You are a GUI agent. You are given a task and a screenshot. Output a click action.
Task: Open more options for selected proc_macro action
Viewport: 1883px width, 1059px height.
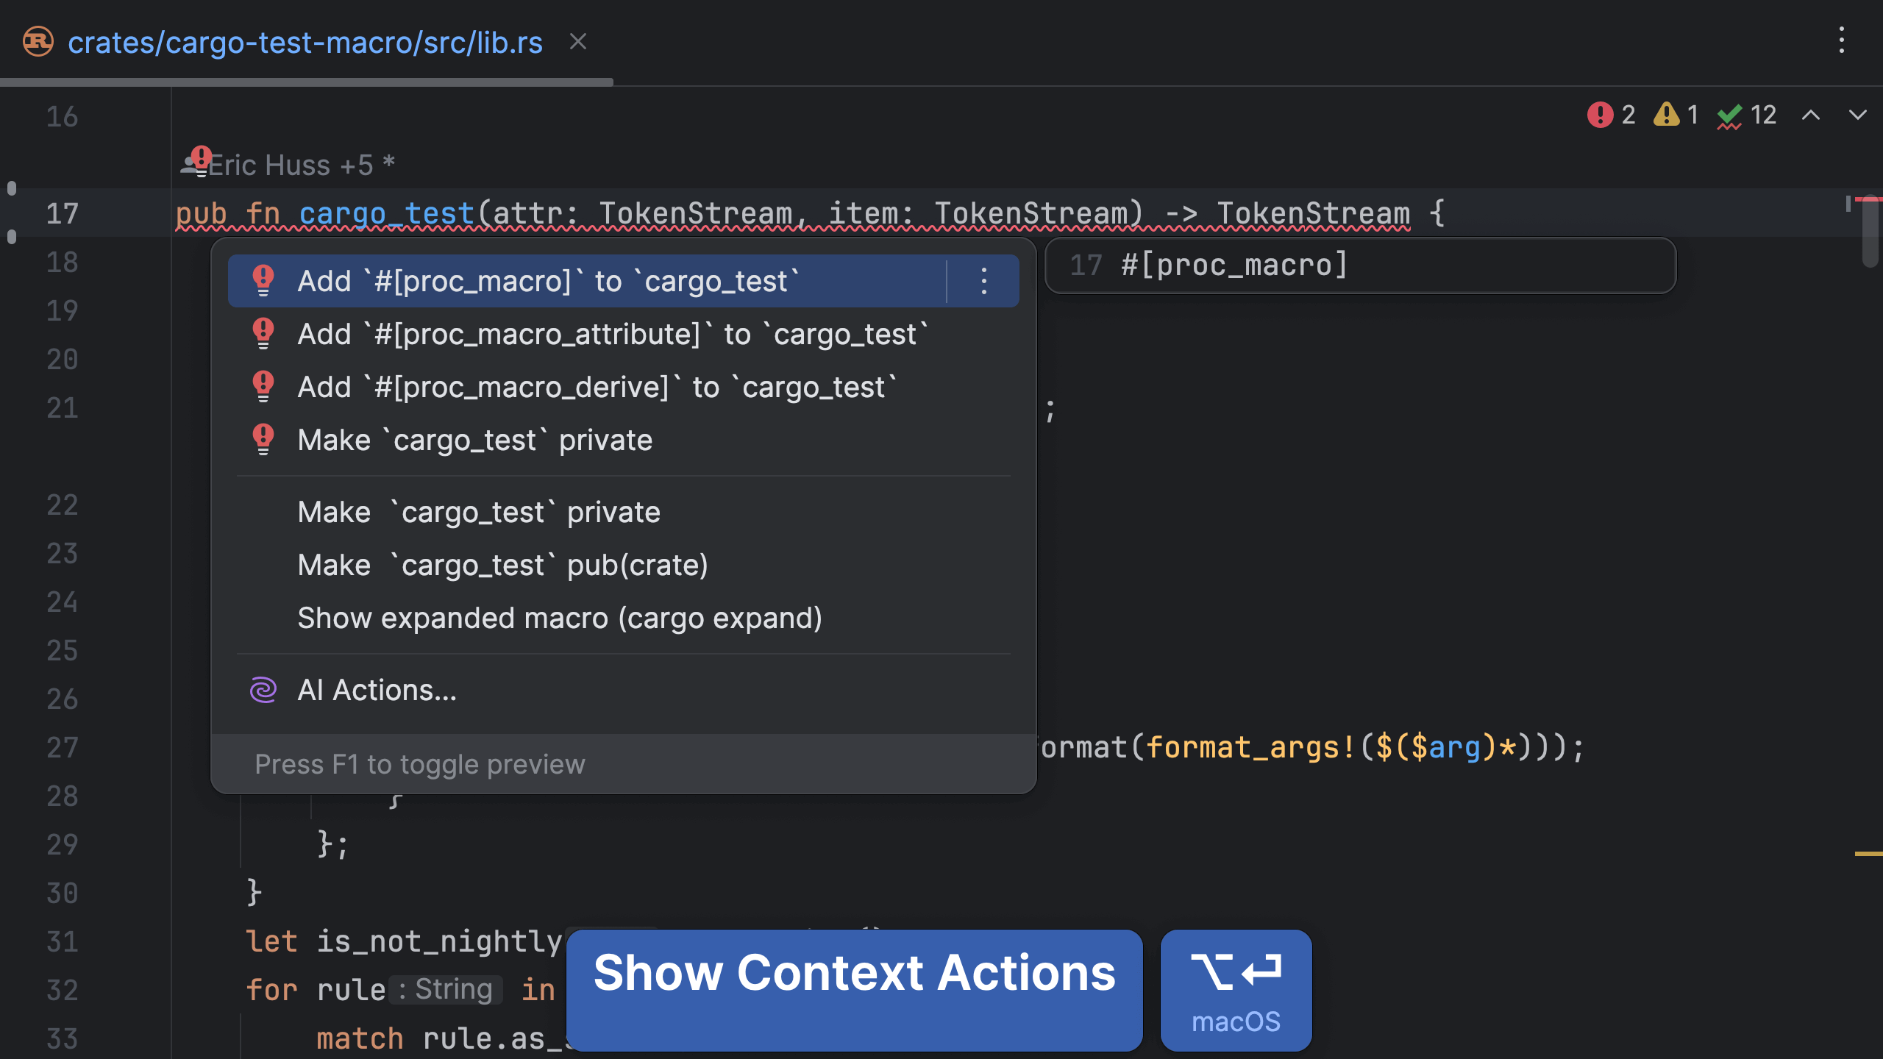(x=983, y=281)
